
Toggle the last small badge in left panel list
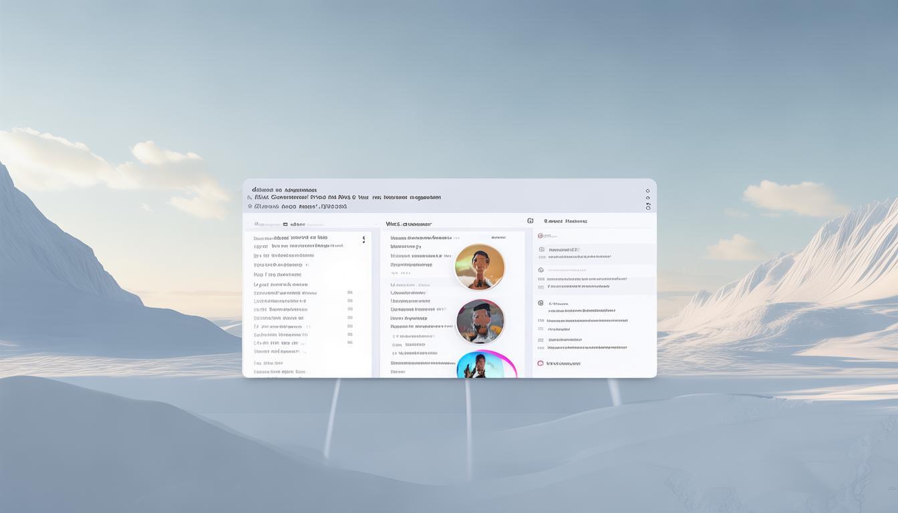(x=349, y=343)
